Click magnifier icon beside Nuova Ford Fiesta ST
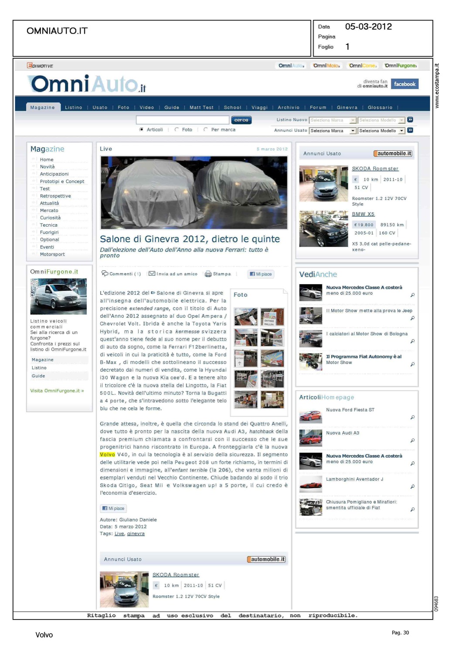Image resolution: width=466 pixels, height=653 pixels. coord(412,417)
